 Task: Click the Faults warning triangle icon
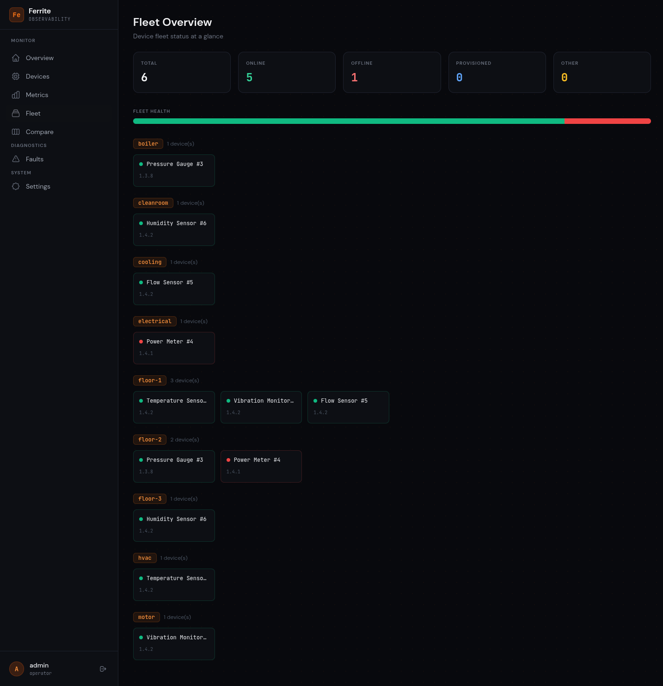pos(16,159)
